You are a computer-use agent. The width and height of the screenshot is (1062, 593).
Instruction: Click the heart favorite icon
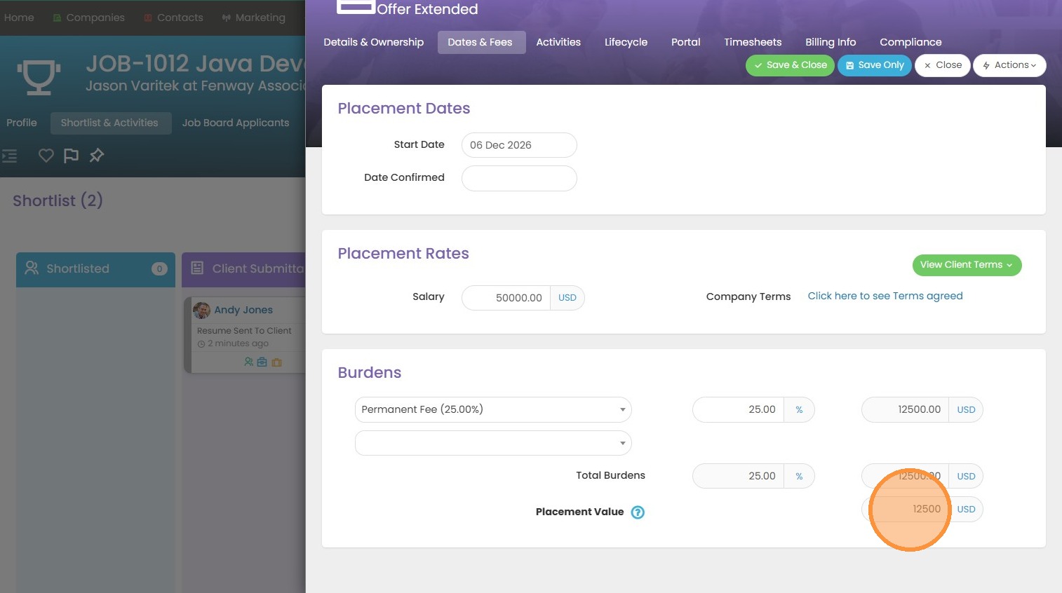tap(46, 156)
